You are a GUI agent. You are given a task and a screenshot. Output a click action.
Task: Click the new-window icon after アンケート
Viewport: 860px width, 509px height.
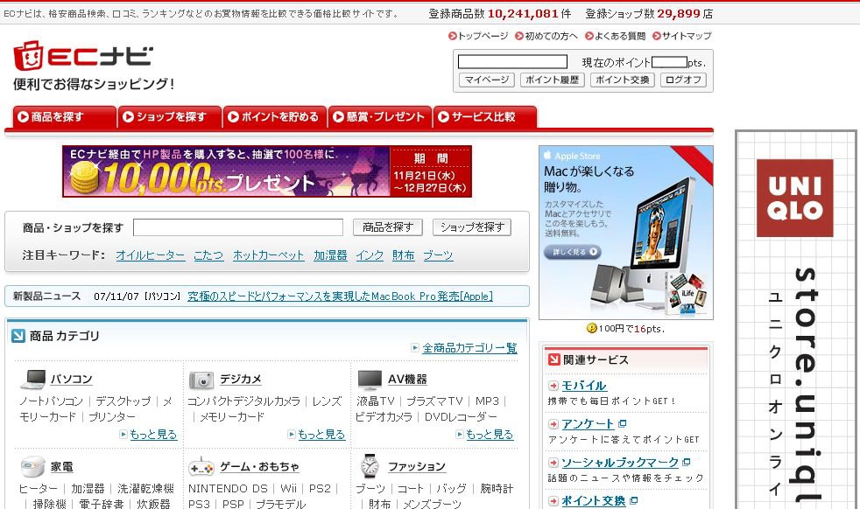[x=622, y=423]
